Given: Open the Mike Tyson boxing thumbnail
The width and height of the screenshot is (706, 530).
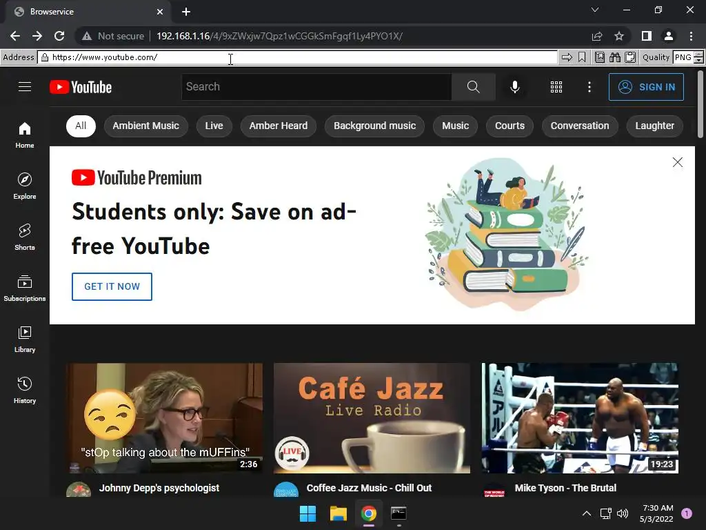Looking at the screenshot, I should (x=580, y=418).
